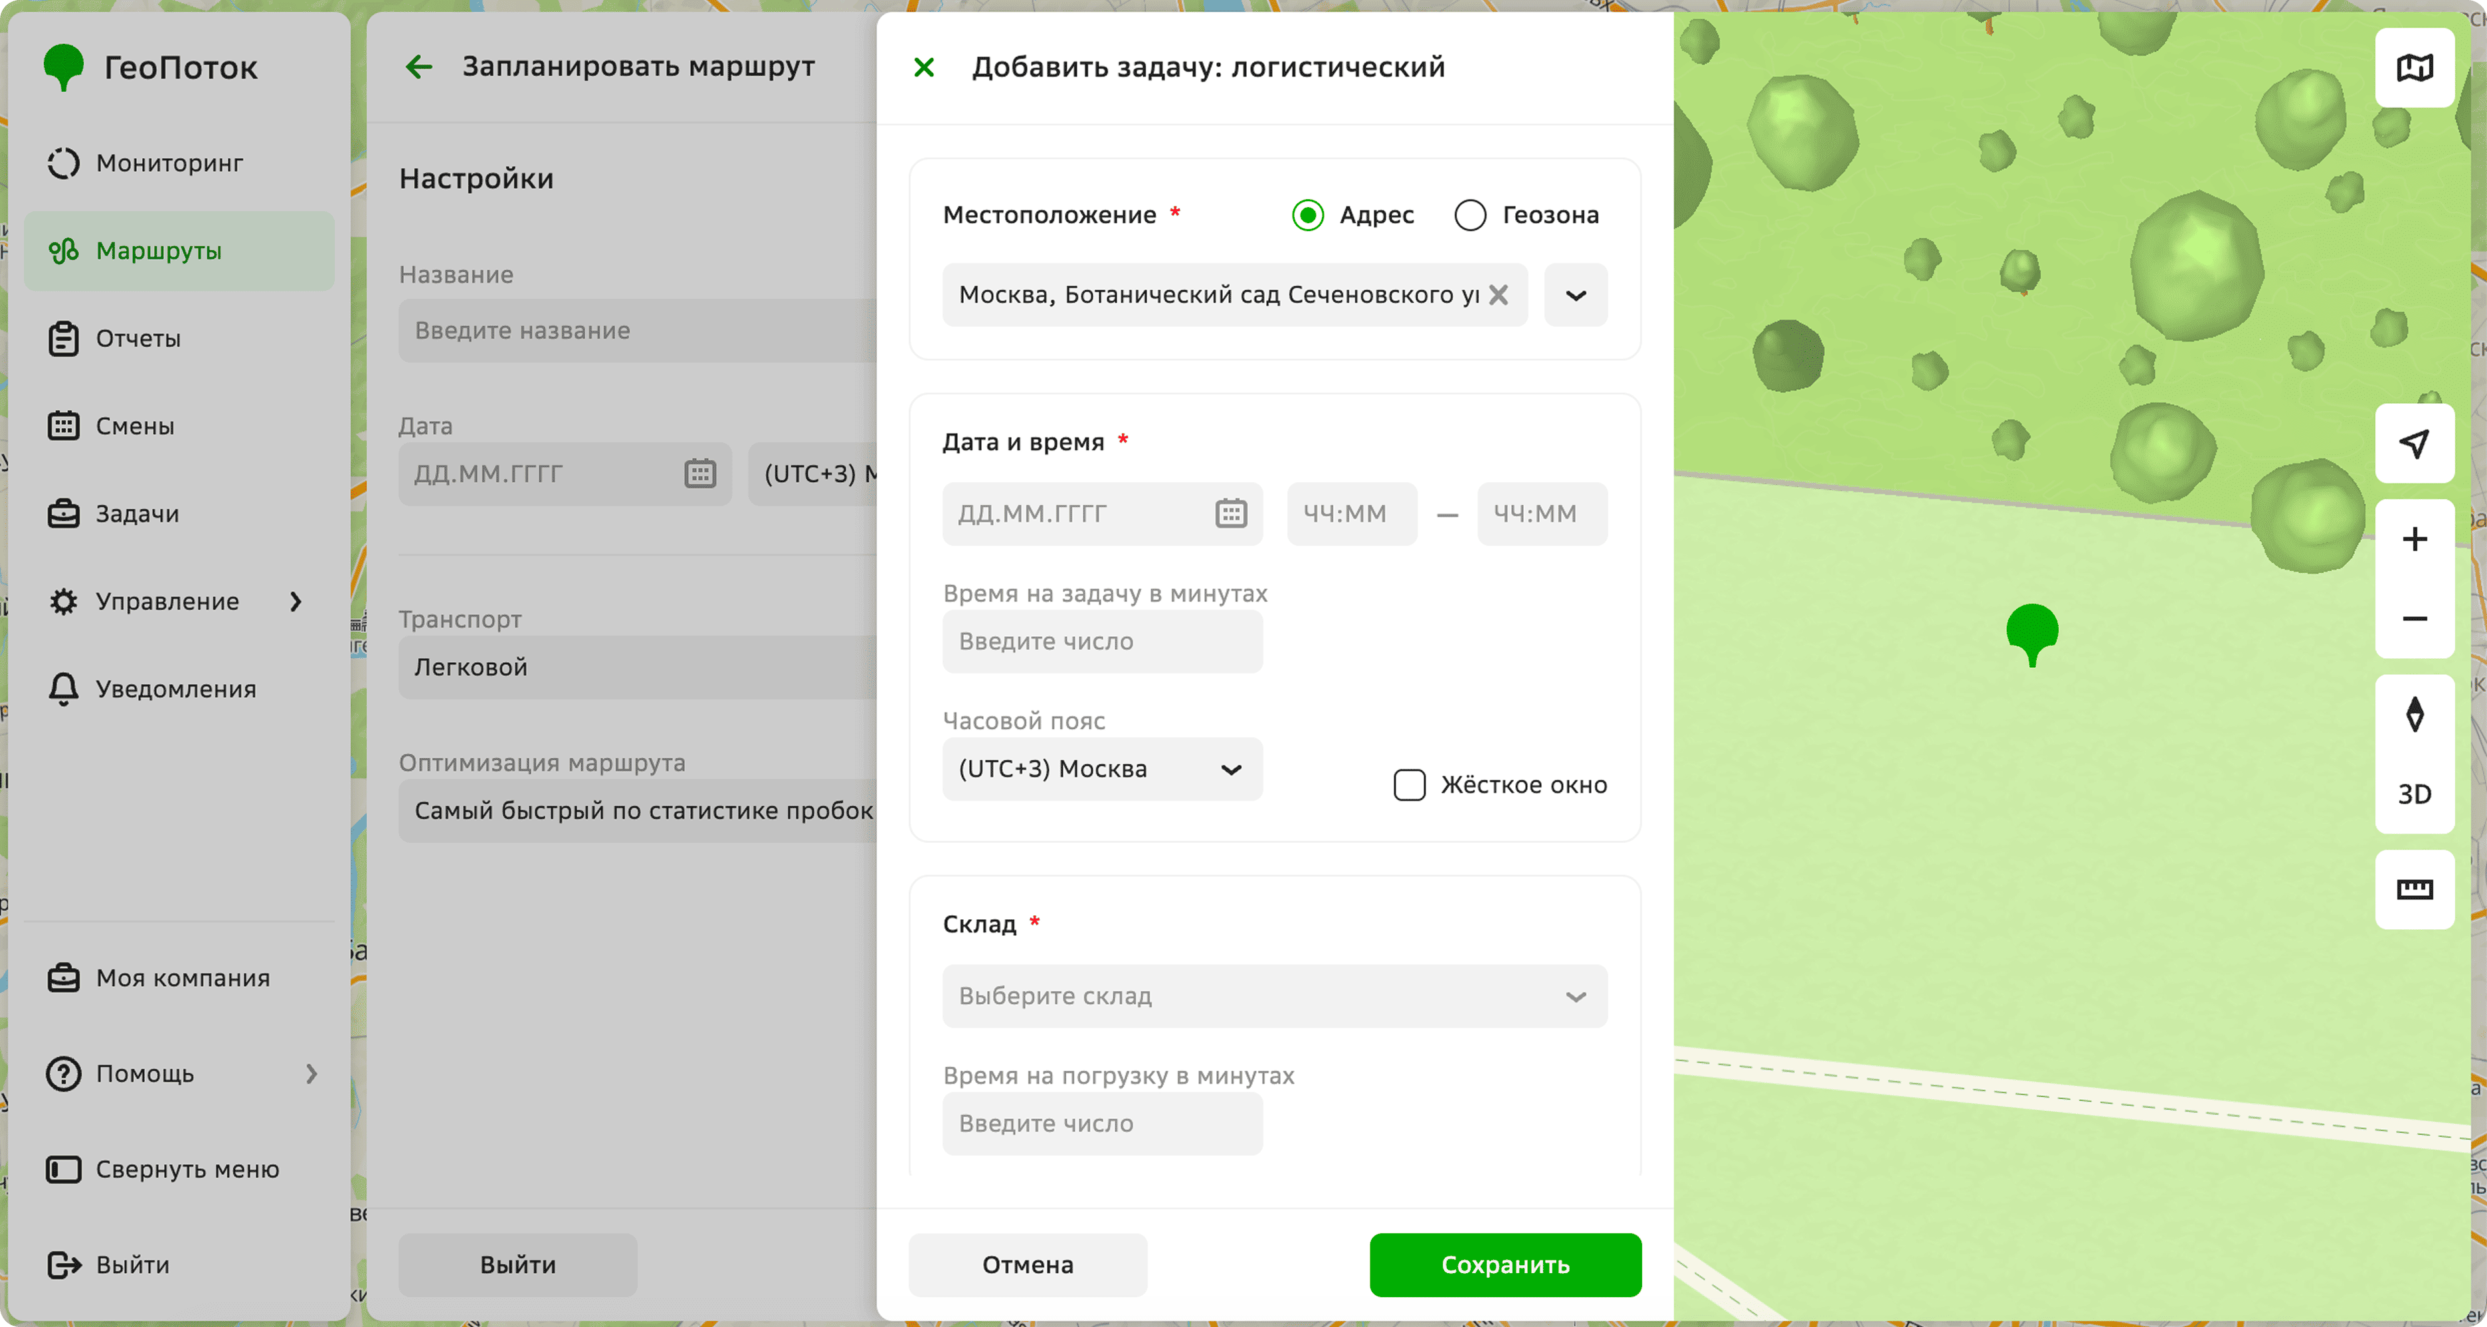Focus the Время на задачу в минутах field
2487x1327 pixels.
click(x=1101, y=642)
